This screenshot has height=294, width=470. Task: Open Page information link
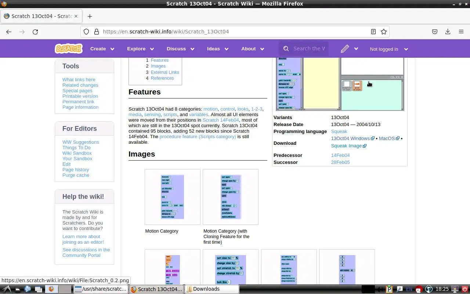tap(80, 107)
